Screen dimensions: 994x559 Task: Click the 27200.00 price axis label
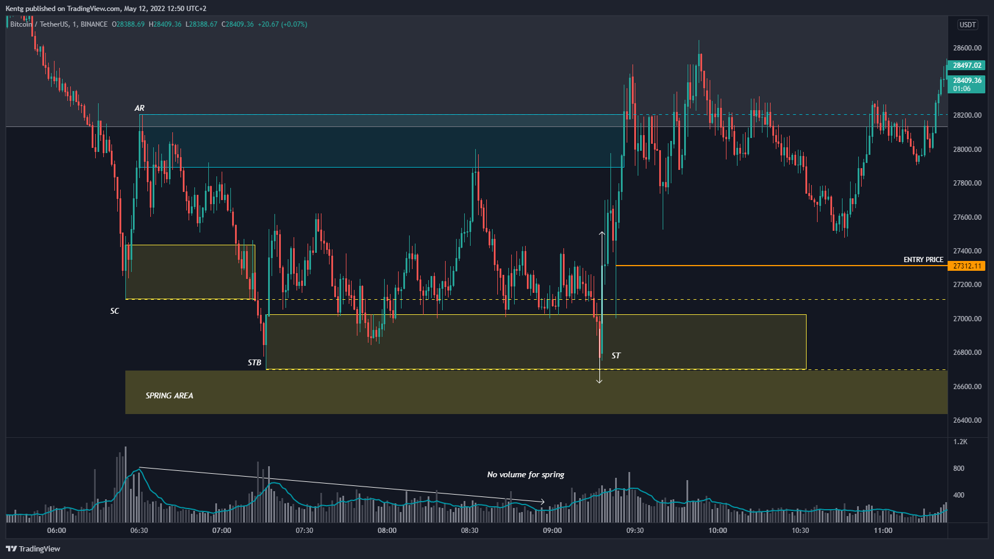(x=967, y=285)
